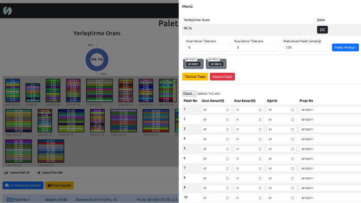Click the blue Palet No: 1 legend box
The image size is (361, 203).
[x=10, y=199]
